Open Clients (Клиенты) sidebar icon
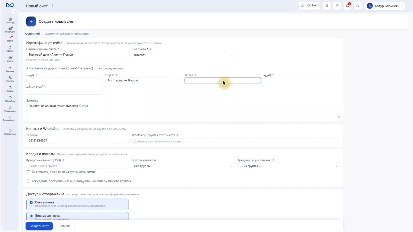413x232 pixels. coord(10,79)
